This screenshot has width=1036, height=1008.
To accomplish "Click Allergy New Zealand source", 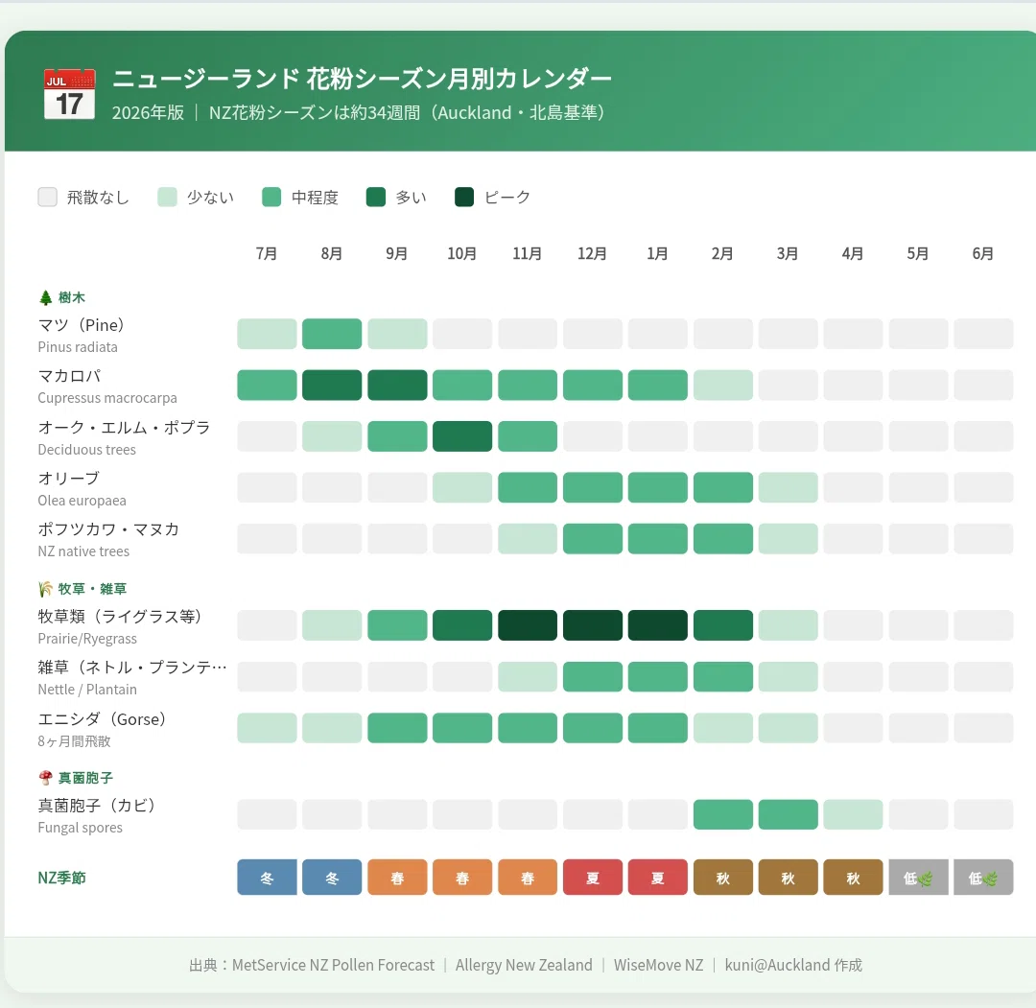I will pyautogui.click(x=524, y=965).
